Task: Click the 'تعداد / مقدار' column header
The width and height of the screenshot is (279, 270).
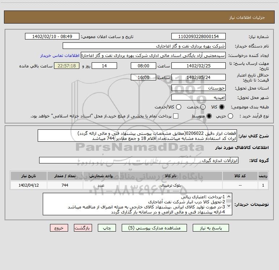Action: click(65, 176)
